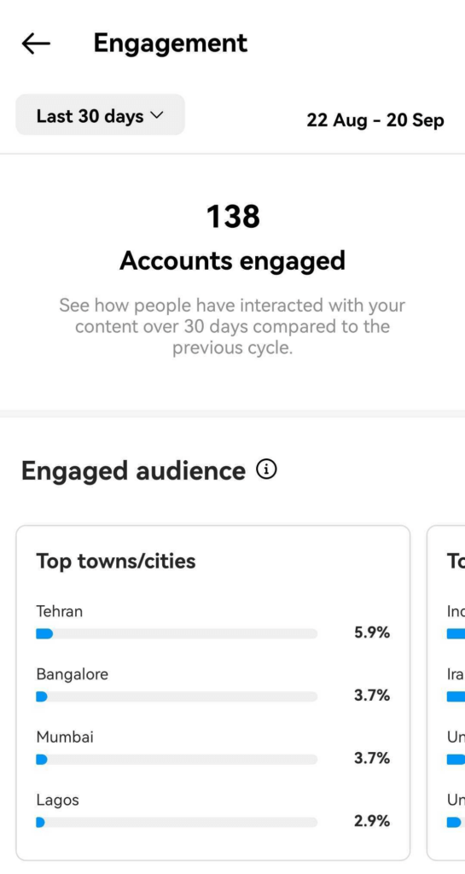Click the Bangalore progress bar
Image resolution: width=465 pixels, height=874 pixels.
point(177,696)
